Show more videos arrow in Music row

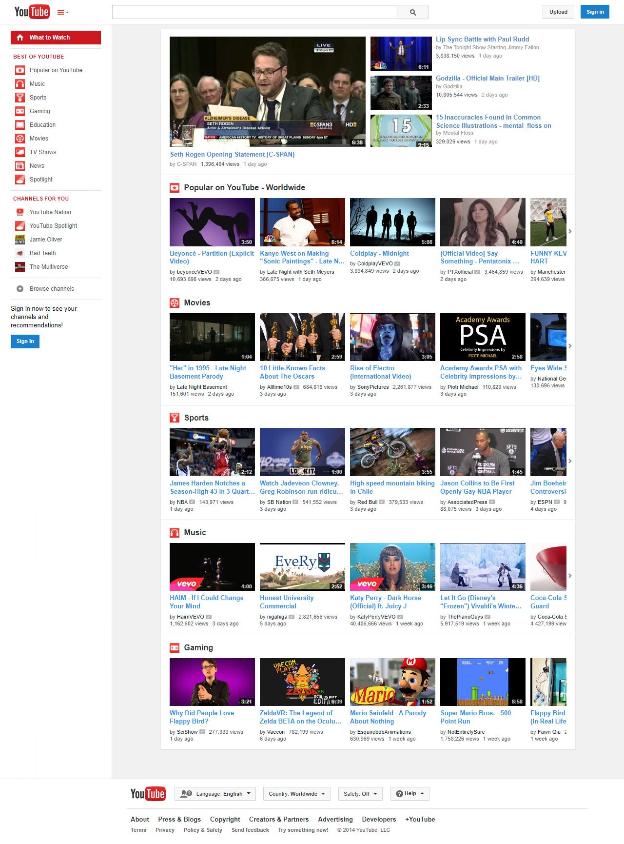pos(570,576)
